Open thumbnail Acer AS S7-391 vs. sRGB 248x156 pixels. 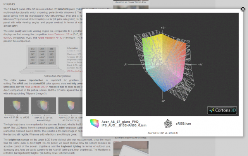tap(16, 106)
